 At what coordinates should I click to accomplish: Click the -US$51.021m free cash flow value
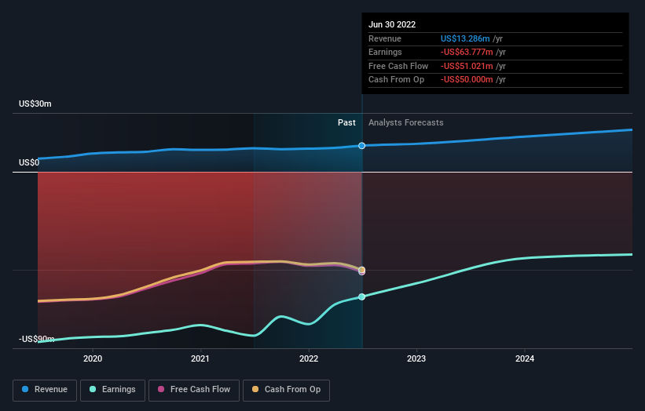[467, 66]
